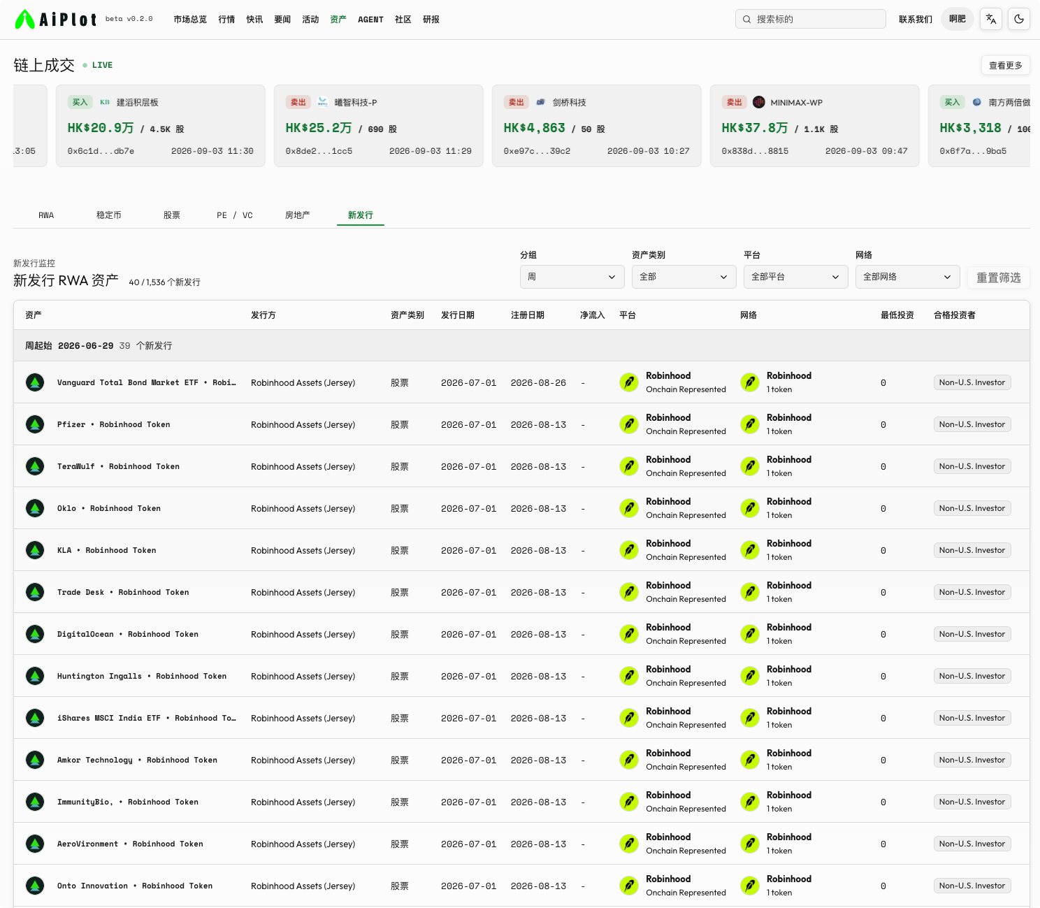The height and width of the screenshot is (908, 1040).
Task: Select the 新发行 tab
Action: click(x=361, y=215)
